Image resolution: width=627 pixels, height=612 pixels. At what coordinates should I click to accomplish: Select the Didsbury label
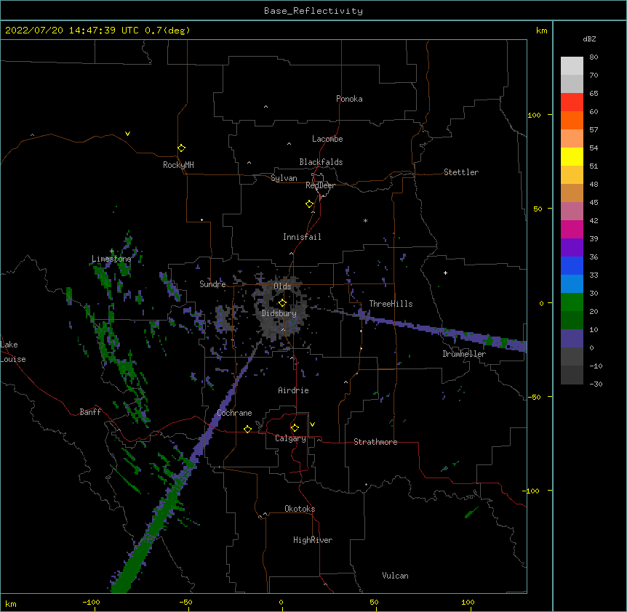tap(279, 313)
